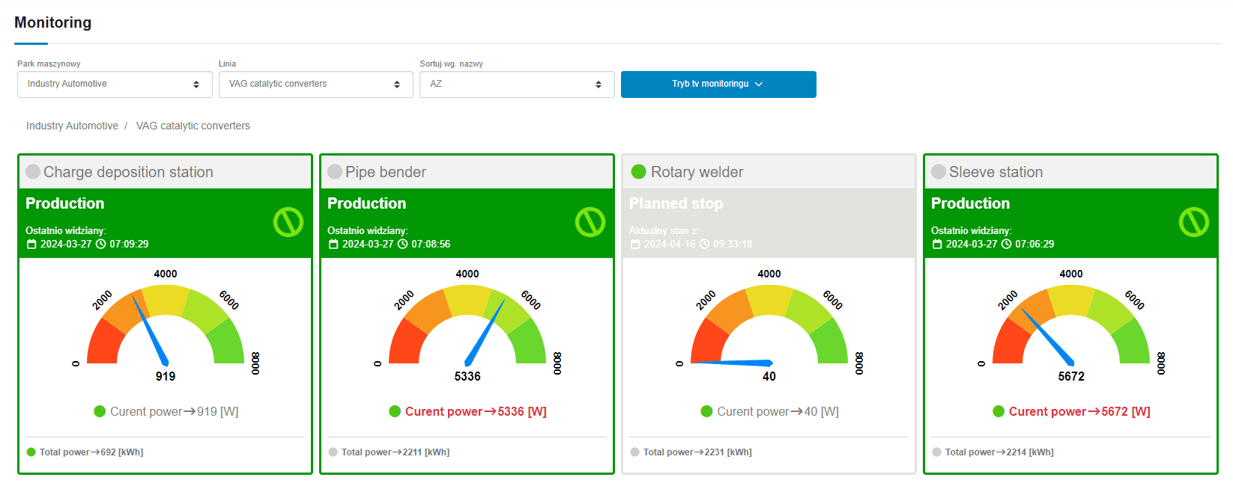Click green dot beside Curent power 5672 [W]
Viewport: 1233px width, 489px height.
pyautogui.click(x=999, y=411)
